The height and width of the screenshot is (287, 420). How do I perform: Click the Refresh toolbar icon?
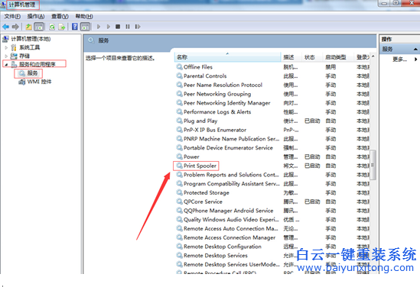coord(52,27)
